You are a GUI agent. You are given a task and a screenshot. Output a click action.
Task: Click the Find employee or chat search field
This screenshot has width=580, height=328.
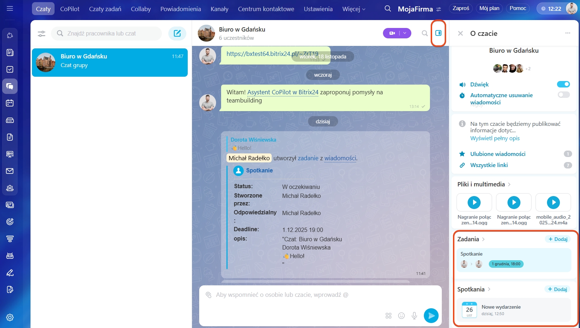[107, 33]
